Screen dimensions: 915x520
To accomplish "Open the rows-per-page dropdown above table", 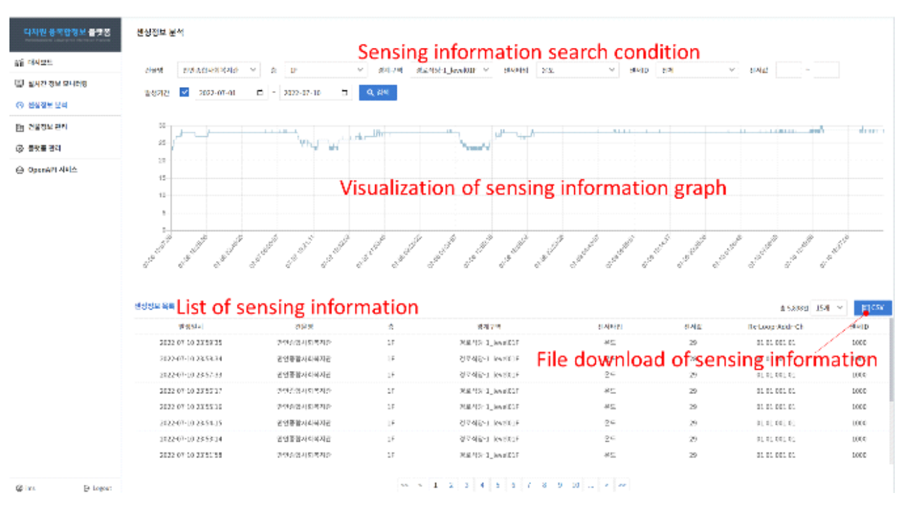I will coord(829,308).
